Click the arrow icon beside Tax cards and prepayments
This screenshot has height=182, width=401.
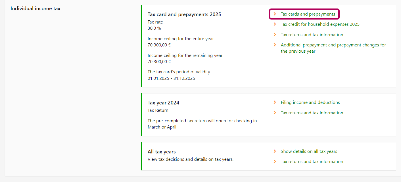coord(275,14)
